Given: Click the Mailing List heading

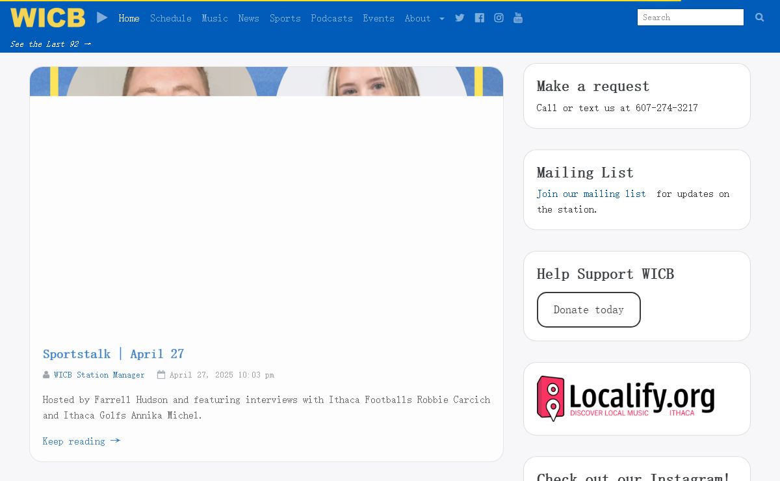Looking at the screenshot, I should 585,172.
